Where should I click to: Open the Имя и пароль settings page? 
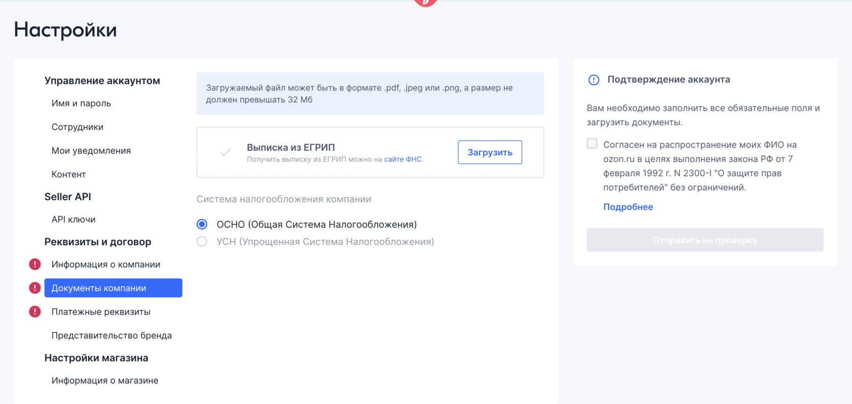[x=81, y=103]
